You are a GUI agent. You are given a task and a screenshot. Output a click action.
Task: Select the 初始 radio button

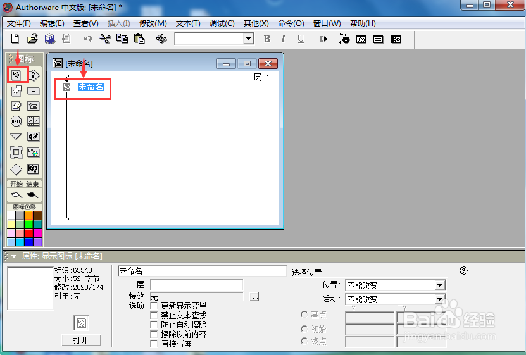click(x=304, y=329)
